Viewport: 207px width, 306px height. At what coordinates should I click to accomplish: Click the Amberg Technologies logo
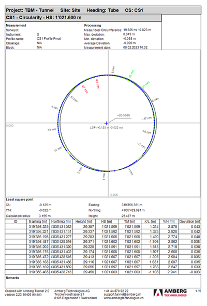click(170, 293)
